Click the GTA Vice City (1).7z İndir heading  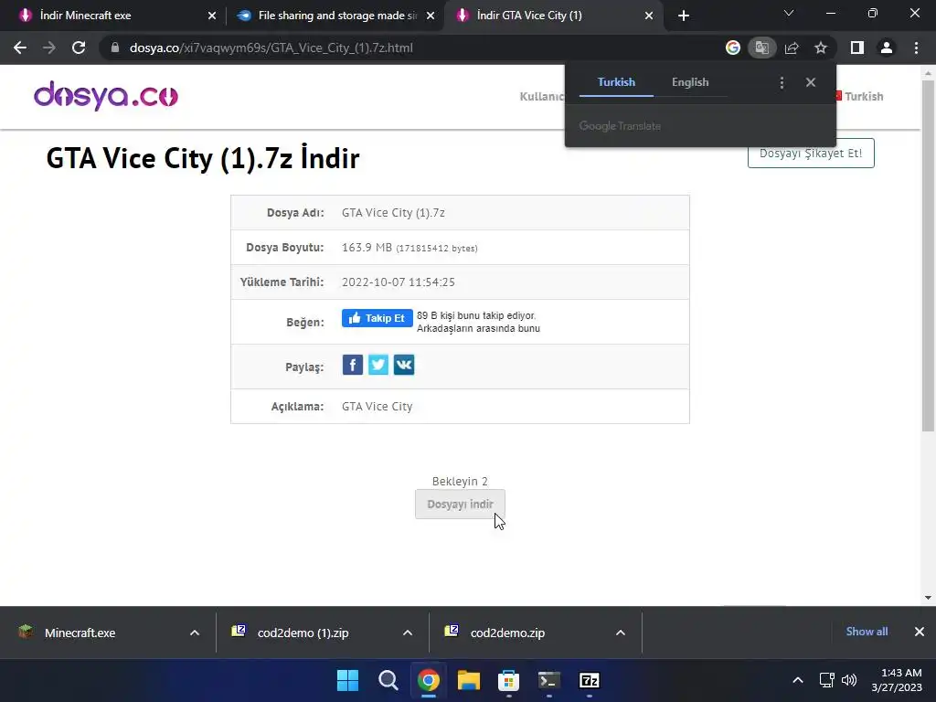tap(203, 159)
